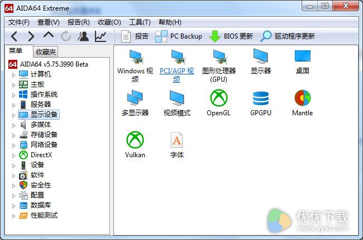Open the Mantle icon
Image resolution: width=363 pixels, height=240 pixels.
(x=303, y=103)
